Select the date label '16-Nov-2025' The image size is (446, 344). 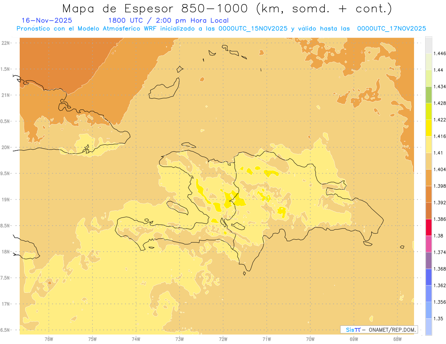[47, 20]
